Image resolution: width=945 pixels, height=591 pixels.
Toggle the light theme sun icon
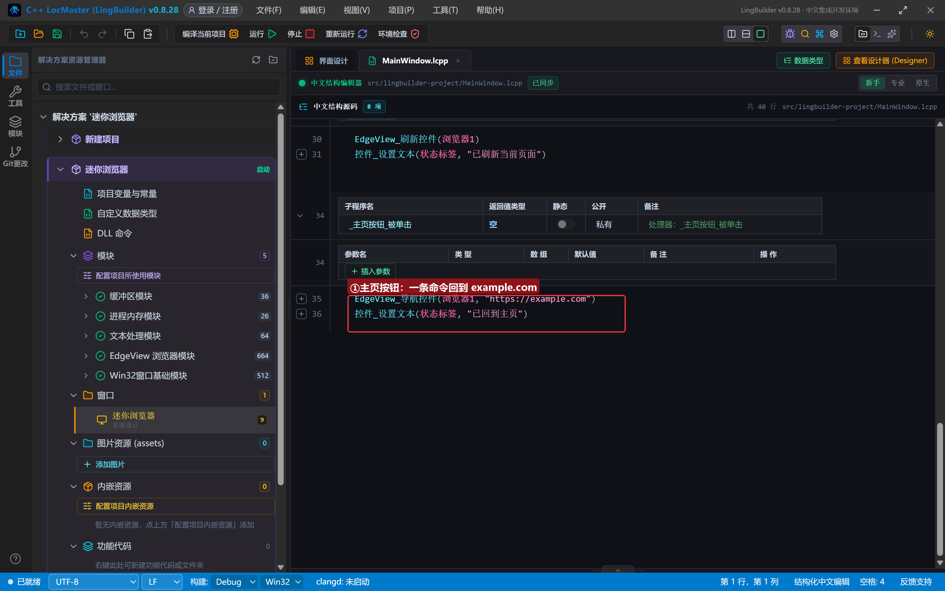(x=930, y=34)
